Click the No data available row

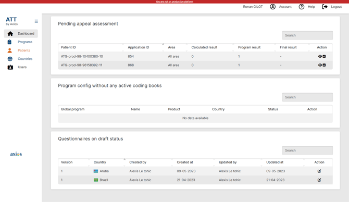tap(195, 118)
